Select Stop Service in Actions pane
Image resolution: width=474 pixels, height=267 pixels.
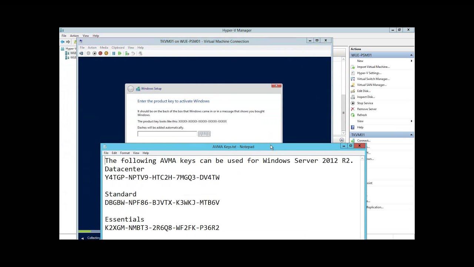pos(365,103)
